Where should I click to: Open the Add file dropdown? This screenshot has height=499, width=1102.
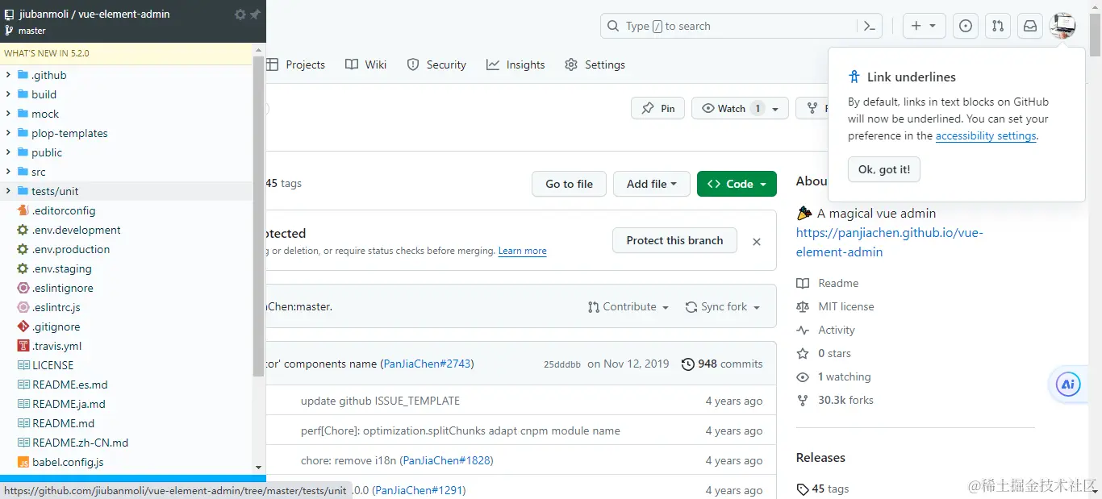coord(651,184)
